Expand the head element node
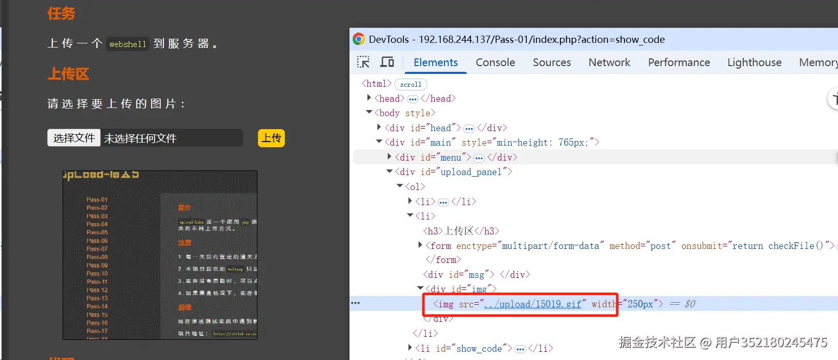Screen dimensions: 838x360 [369, 98]
